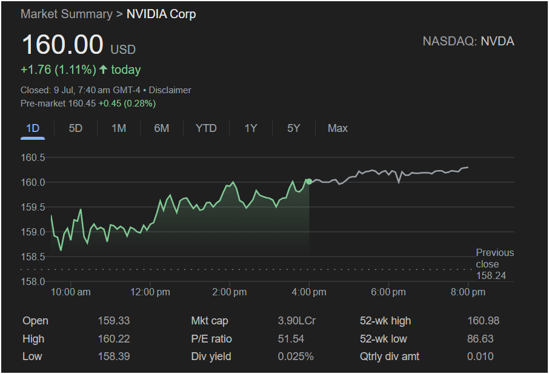Image resolution: width=549 pixels, height=374 pixels.
Task: Click the 52-wk low value 86.63
Action: click(x=481, y=339)
